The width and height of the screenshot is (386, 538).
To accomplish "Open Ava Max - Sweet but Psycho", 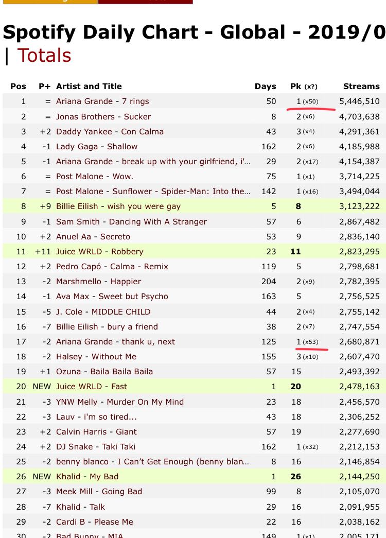I will coord(112,297).
